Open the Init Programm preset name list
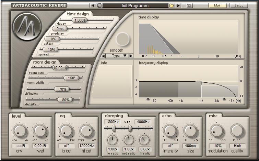This screenshot has width=259, height=161. pos(140,5)
